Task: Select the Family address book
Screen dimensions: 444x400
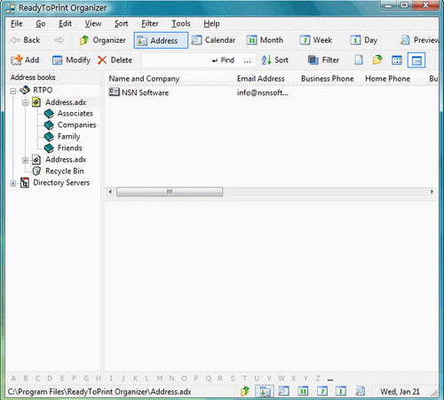Action: [x=68, y=136]
